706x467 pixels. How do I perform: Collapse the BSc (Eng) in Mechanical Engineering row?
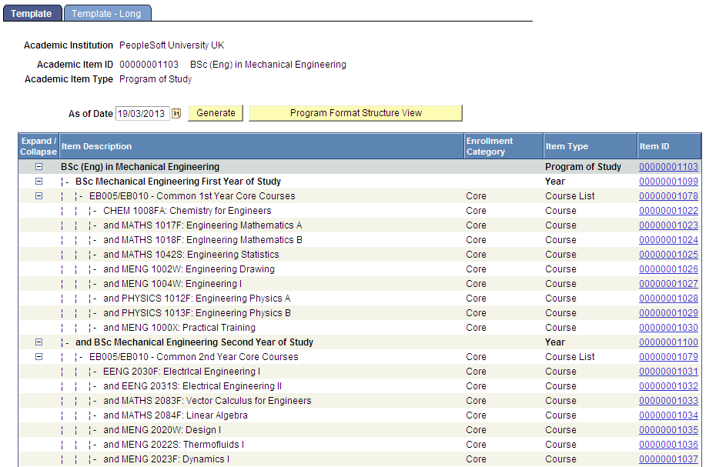click(x=38, y=166)
